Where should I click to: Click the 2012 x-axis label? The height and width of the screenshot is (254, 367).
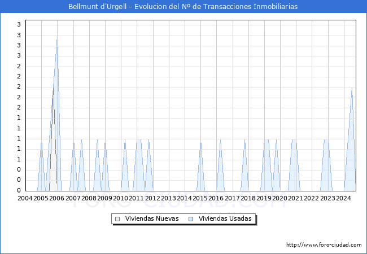click(x=152, y=198)
